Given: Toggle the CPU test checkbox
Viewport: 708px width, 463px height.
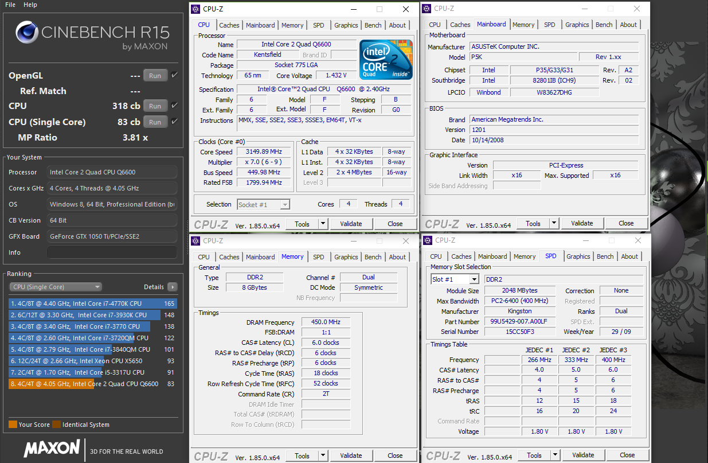Looking at the screenshot, I should click(175, 106).
